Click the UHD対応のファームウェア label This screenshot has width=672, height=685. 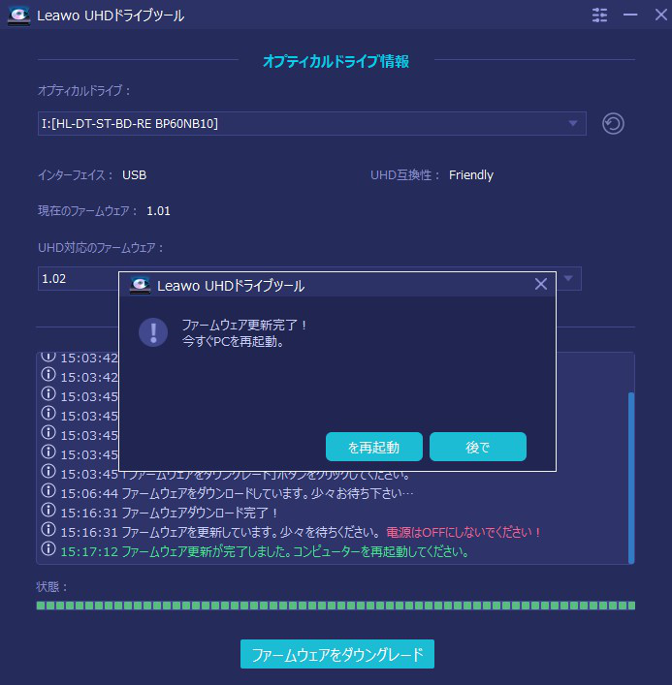[101, 248]
